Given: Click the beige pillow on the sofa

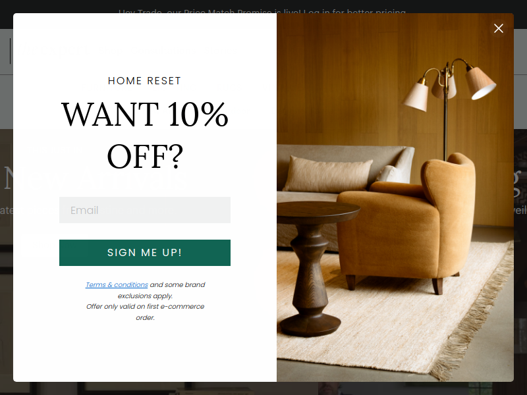Looking at the screenshot, I should [x=327, y=174].
